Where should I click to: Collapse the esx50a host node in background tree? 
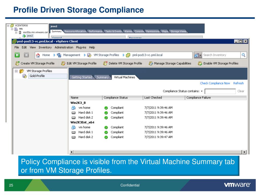[16, 32]
